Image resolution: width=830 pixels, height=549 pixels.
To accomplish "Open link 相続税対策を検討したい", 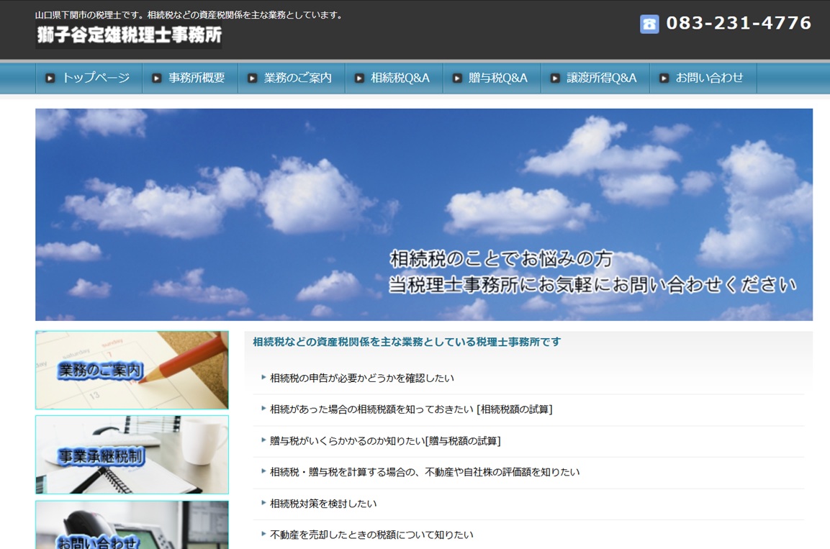I will (323, 504).
